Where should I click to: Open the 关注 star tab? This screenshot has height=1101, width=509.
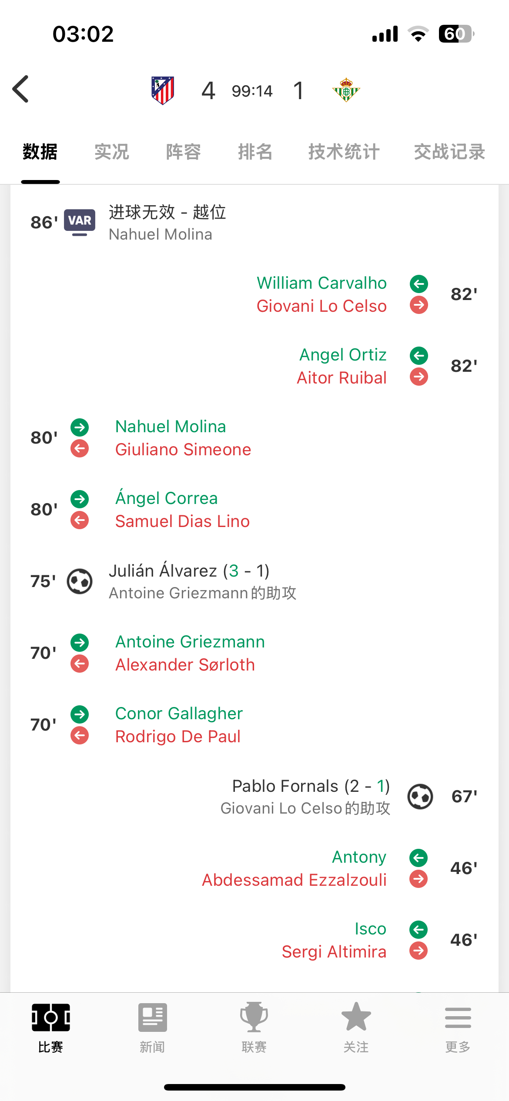coord(356,1017)
